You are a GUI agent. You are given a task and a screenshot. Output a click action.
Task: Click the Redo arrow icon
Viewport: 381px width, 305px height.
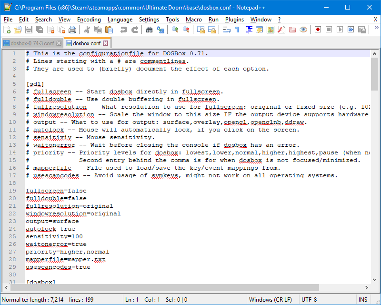[135, 30]
